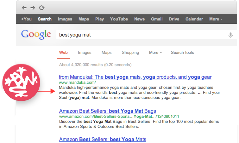Switch to the Shopping results tab
Screen dimensions: 239x143
[x=130, y=53]
